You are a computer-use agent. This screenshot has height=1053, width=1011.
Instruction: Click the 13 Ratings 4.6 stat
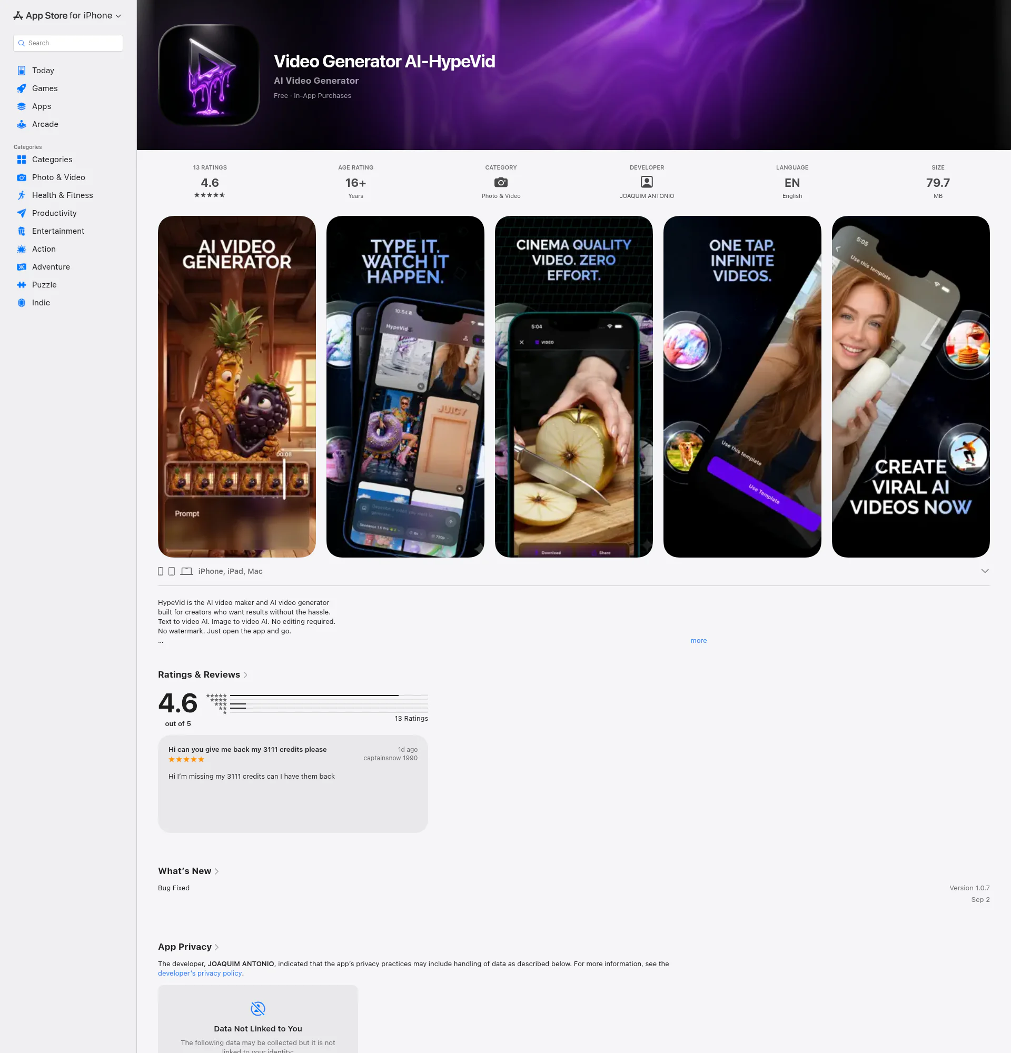click(210, 183)
